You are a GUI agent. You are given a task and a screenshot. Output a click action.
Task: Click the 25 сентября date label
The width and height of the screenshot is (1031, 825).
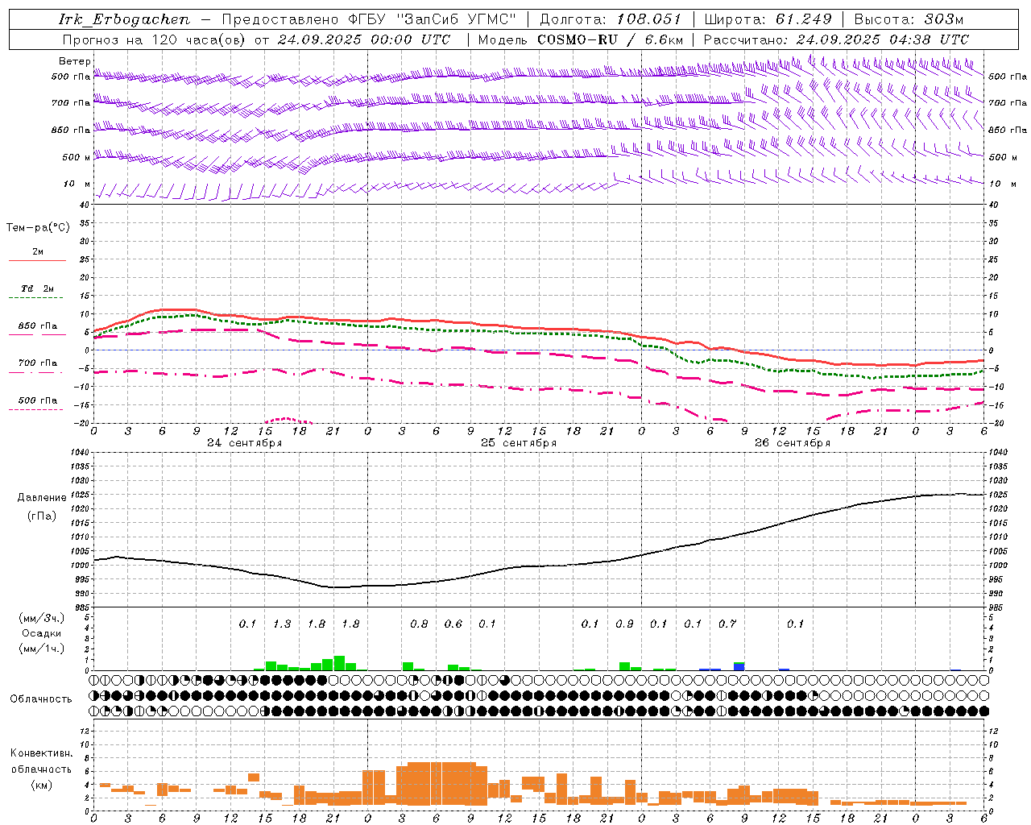pyautogui.click(x=519, y=443)
